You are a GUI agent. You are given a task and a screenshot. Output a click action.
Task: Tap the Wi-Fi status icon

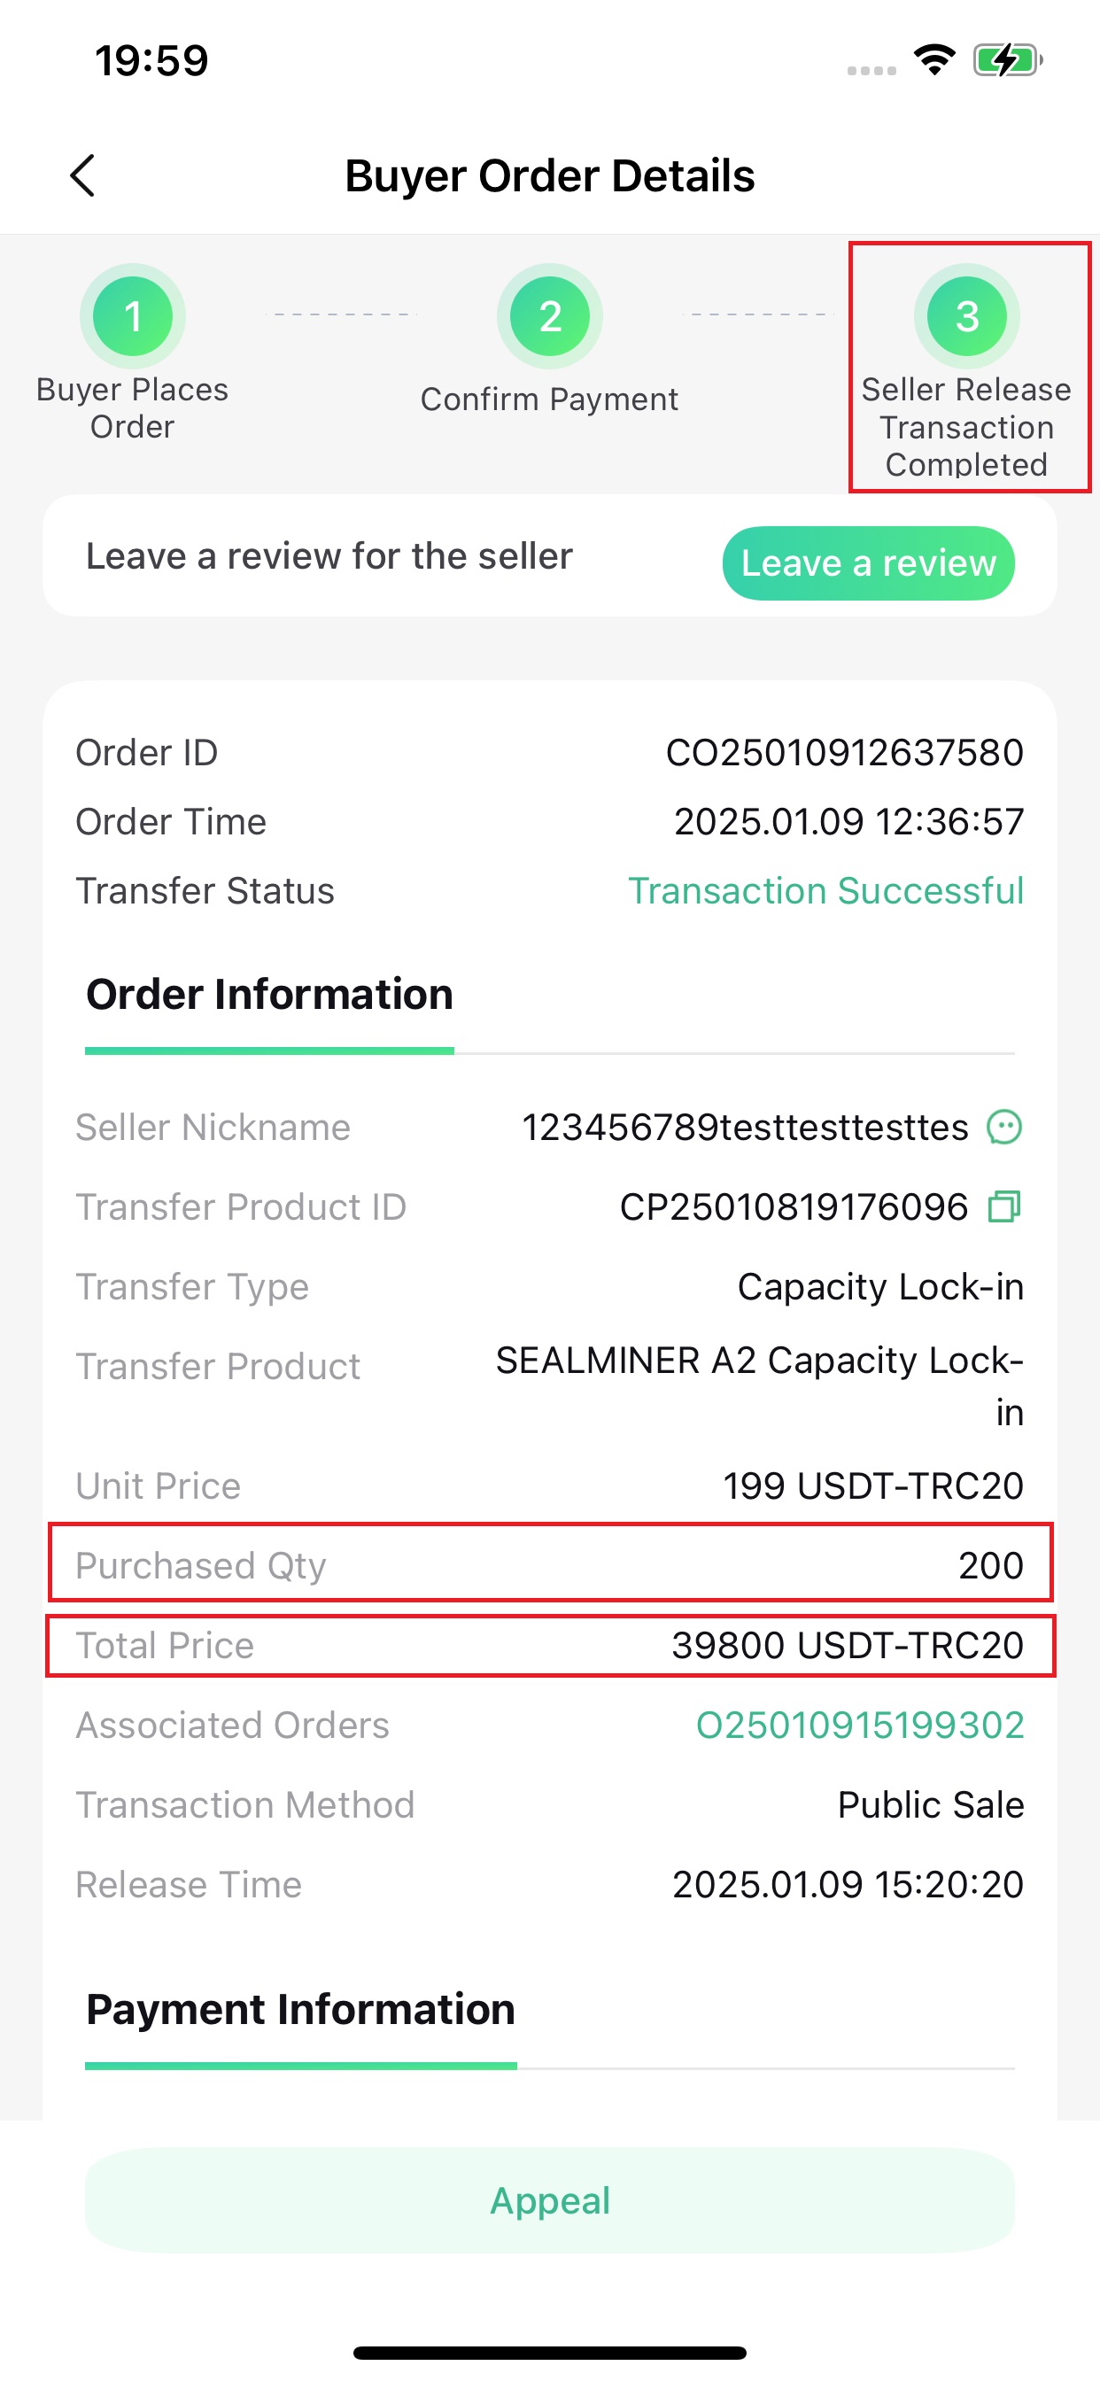[x=933, y=60]
